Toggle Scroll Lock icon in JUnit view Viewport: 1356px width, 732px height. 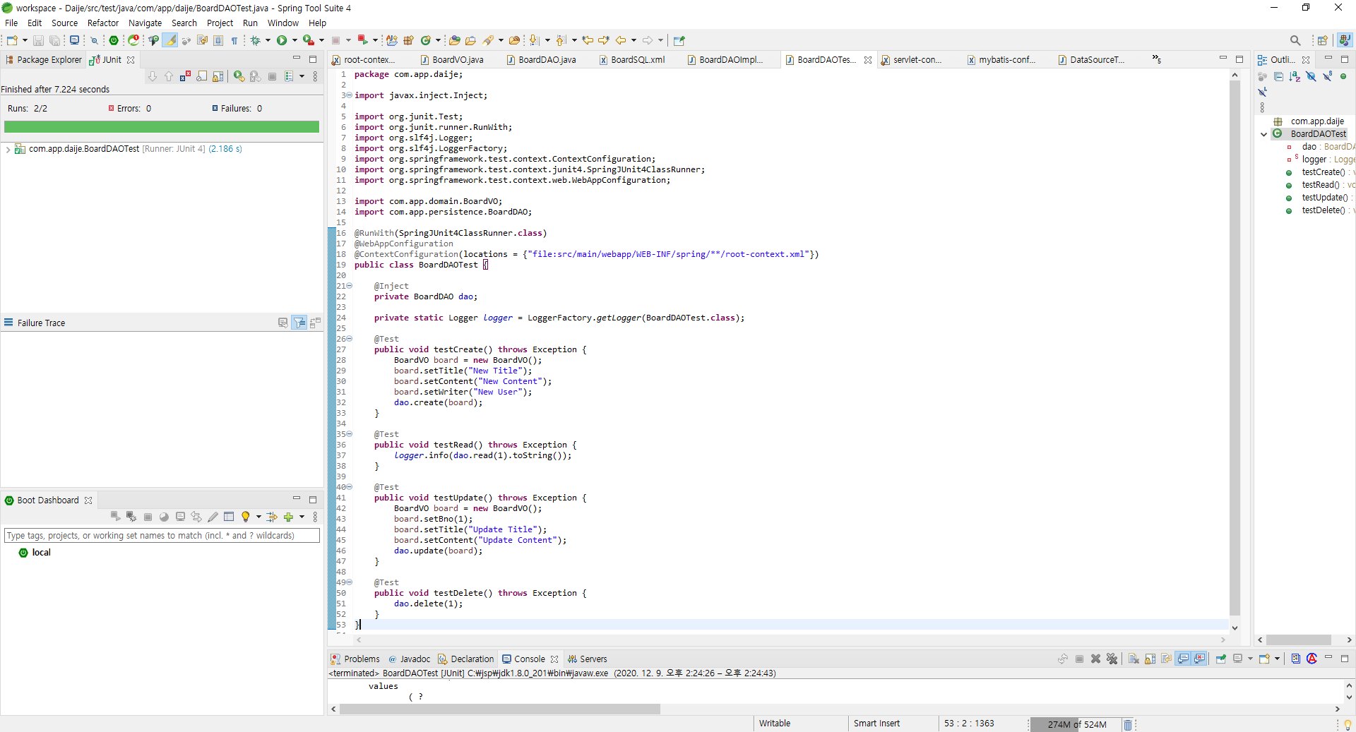[218, 76]
